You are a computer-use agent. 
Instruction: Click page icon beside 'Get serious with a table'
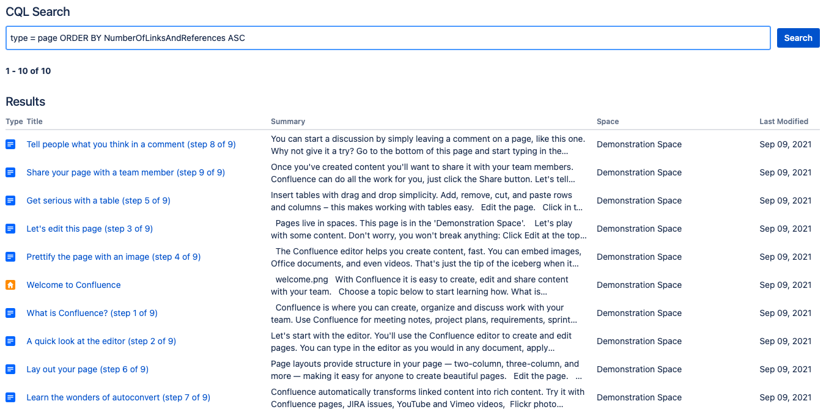point(10,200)
